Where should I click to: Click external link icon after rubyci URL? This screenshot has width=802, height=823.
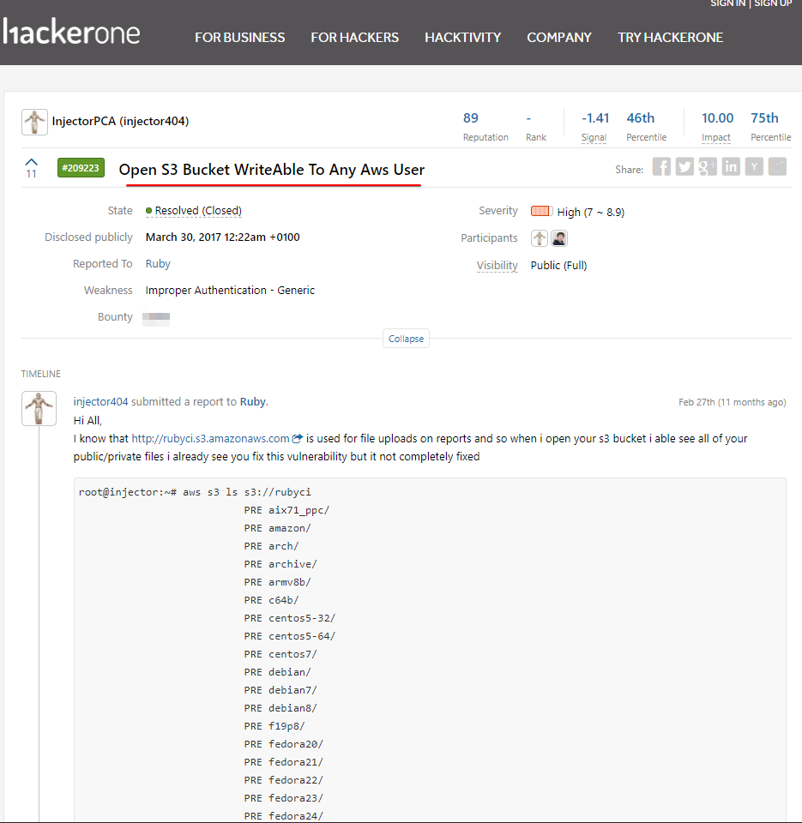tap(298, 438)
